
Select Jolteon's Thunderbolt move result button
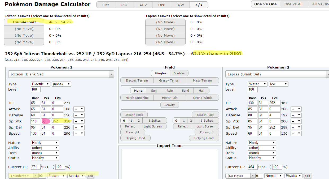coord(24,22)
